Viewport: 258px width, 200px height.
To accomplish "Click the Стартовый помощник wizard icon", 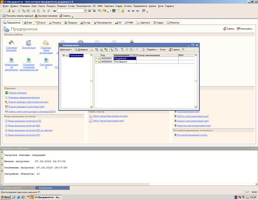I will pos(11,43).
